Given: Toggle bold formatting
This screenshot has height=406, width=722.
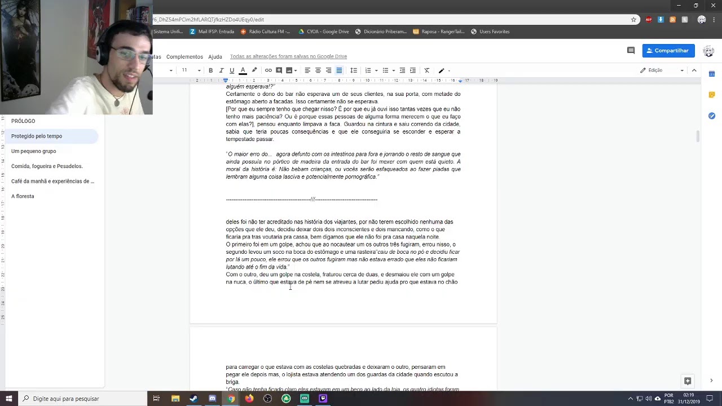Looking at the screenshot, I should click(x=210, y=70).
